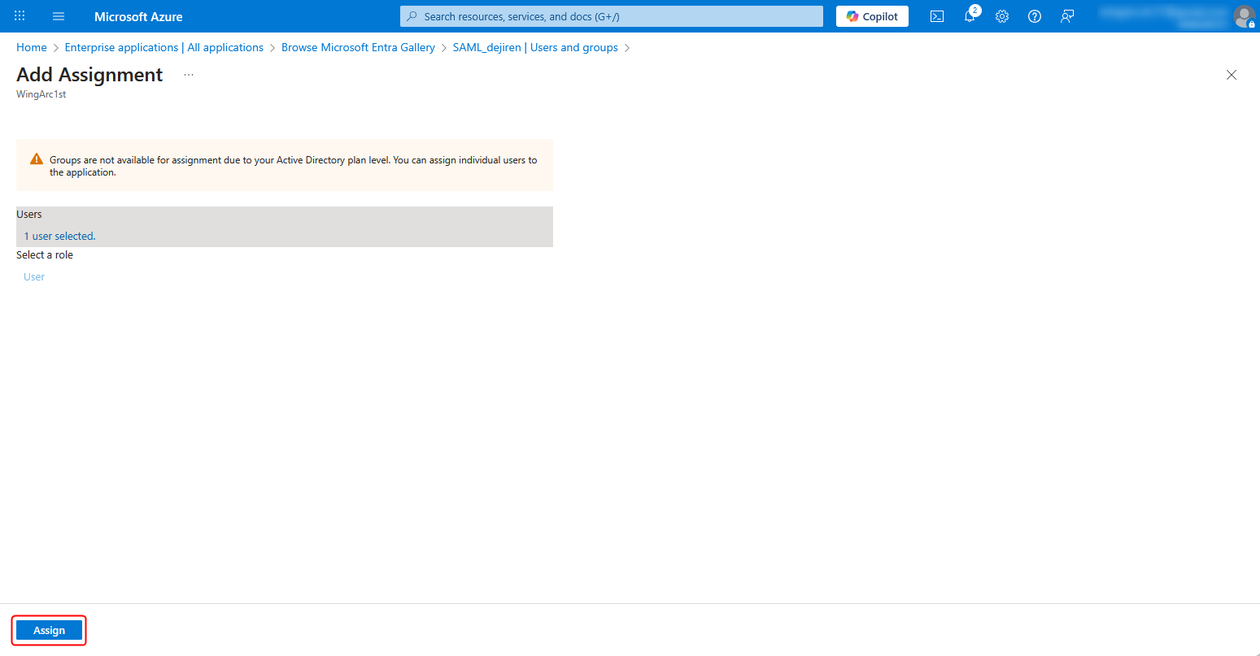The image size is (1260, 656).
Task: Close the Add Assignment pane
Action: pos(1232,75)
